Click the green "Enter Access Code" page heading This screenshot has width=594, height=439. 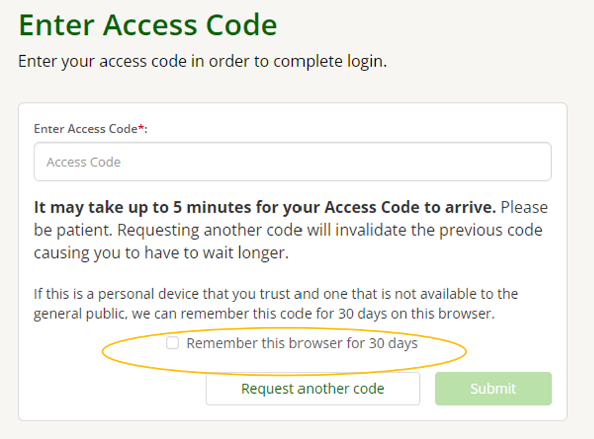pos(148,25)
